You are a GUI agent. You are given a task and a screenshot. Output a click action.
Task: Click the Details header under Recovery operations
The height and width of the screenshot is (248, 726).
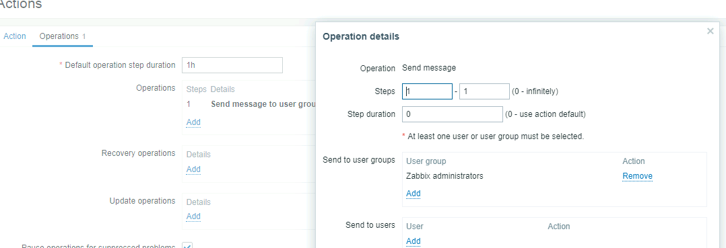pos(198,155)
